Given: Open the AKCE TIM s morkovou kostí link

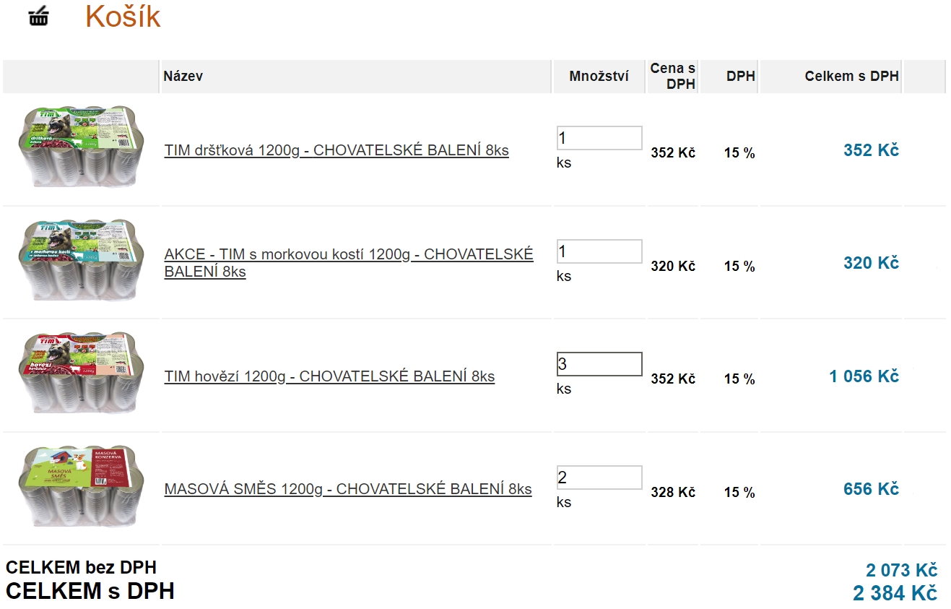Looking at the screenshot, I should point(349,263).
